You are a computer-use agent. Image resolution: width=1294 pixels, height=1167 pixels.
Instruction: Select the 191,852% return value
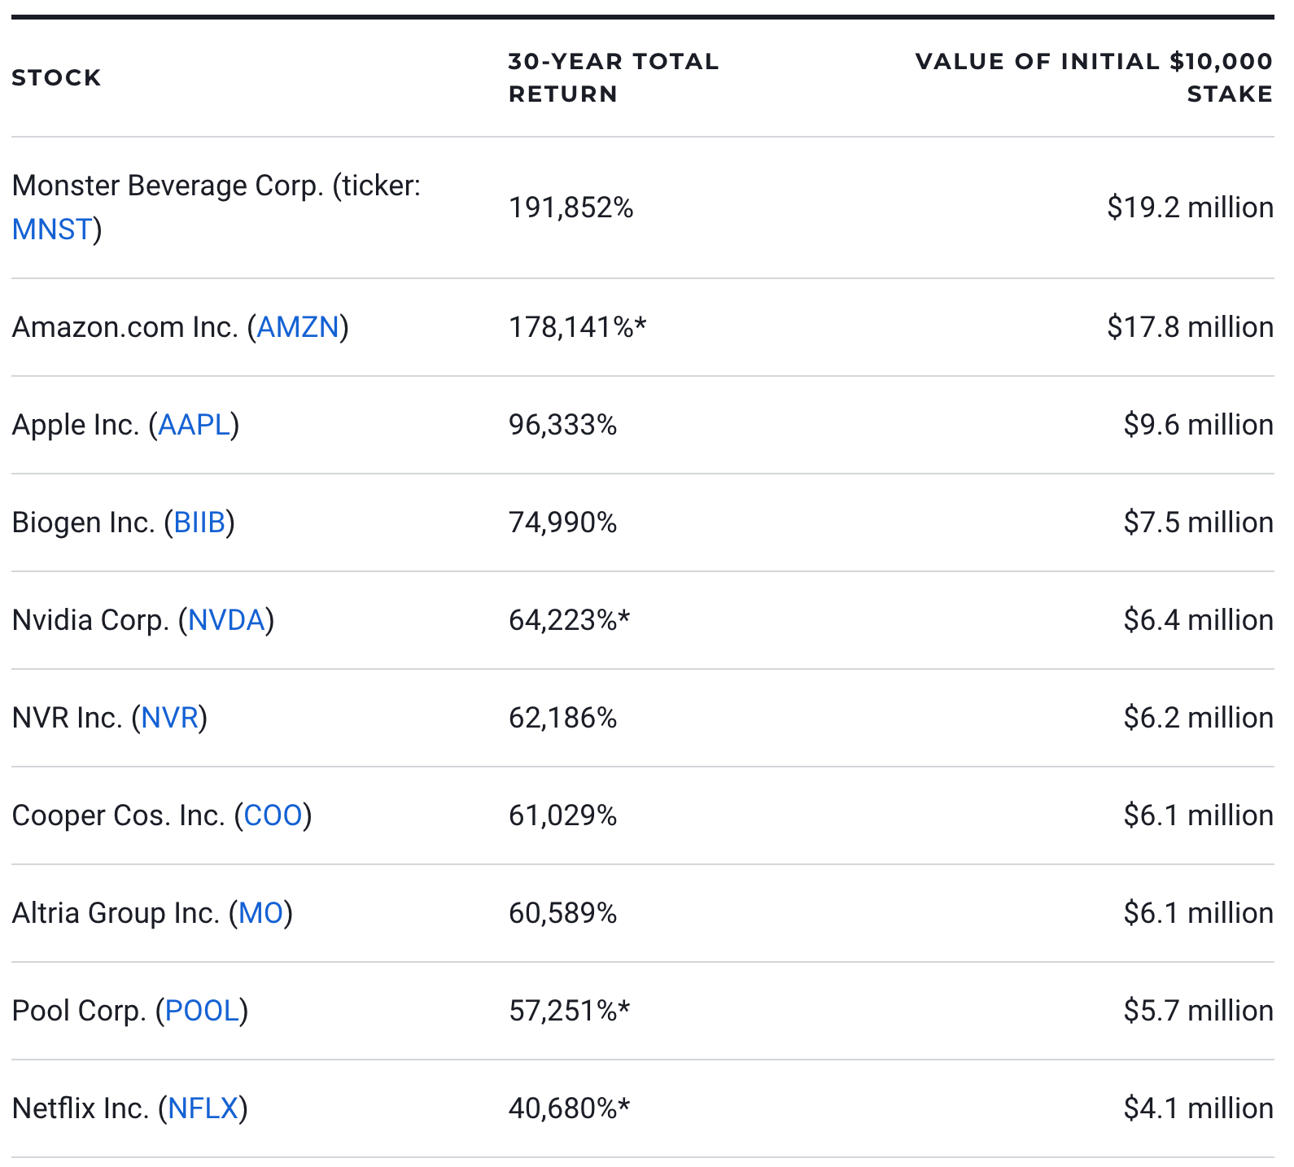(571, 208)
